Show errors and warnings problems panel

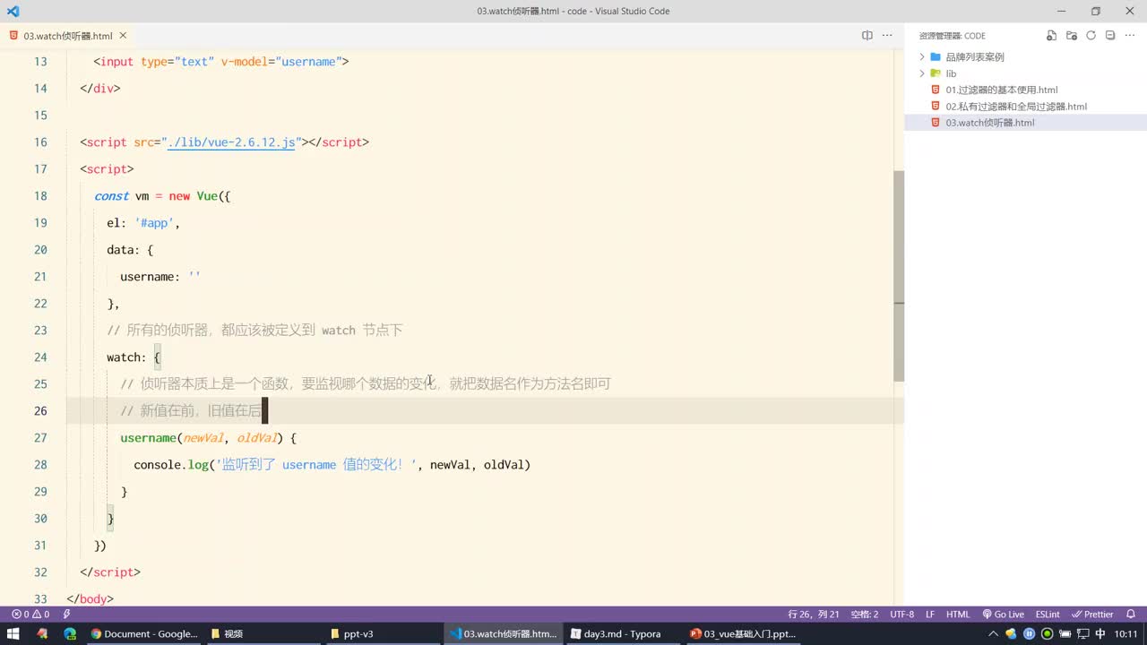click(x=30, y=615)
